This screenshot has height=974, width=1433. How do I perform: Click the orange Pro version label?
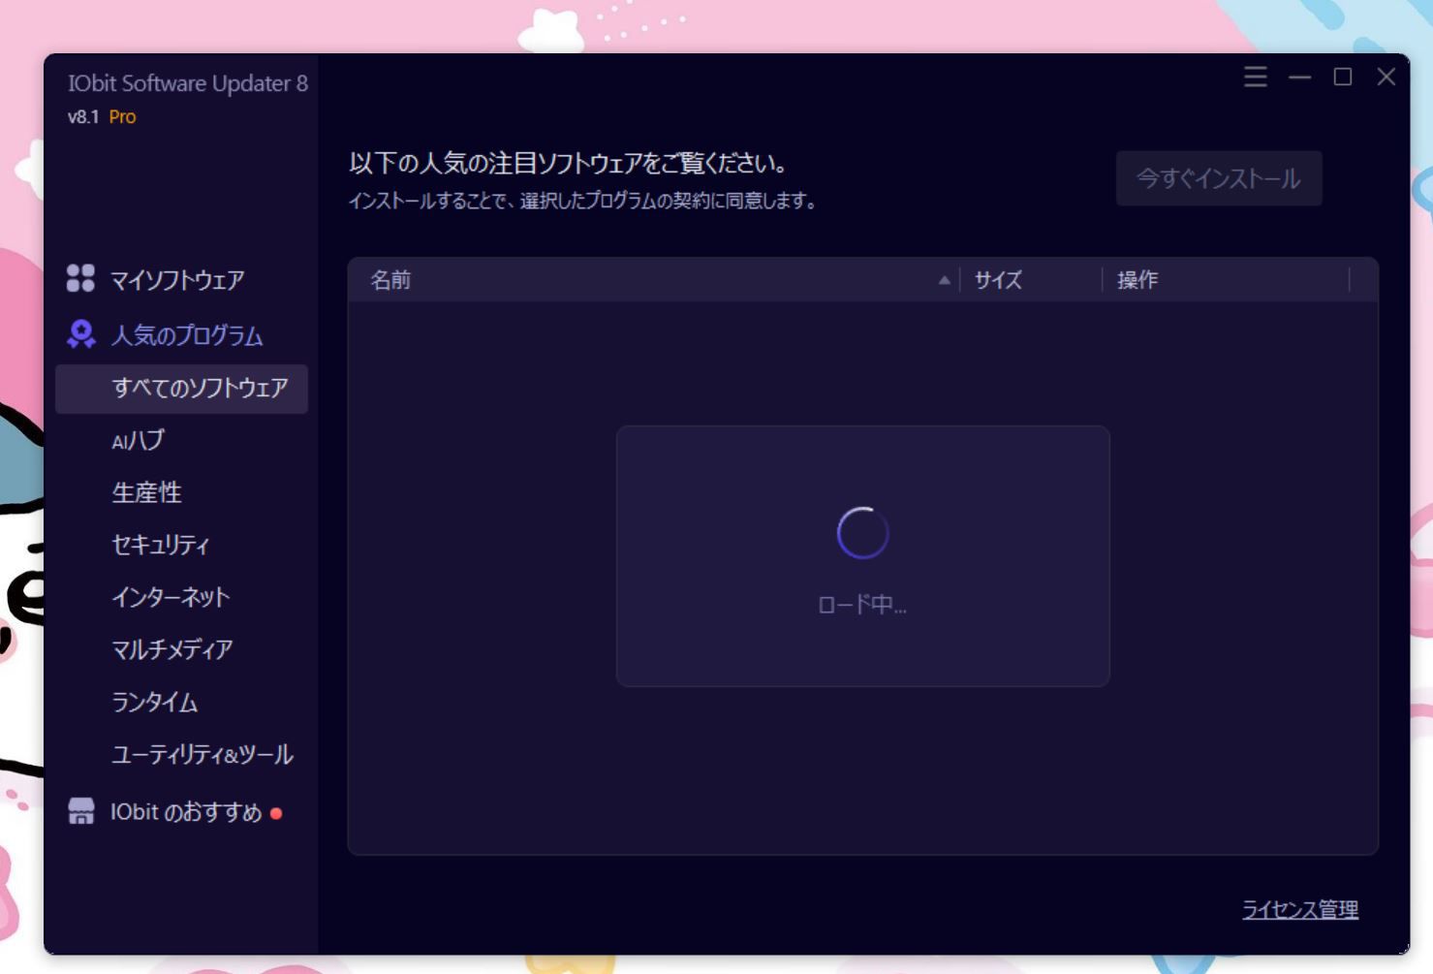coord(124,117)
